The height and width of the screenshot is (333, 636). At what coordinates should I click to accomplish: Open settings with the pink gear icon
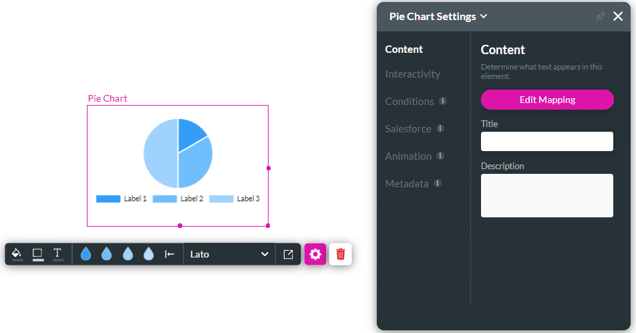coord(315,254)
